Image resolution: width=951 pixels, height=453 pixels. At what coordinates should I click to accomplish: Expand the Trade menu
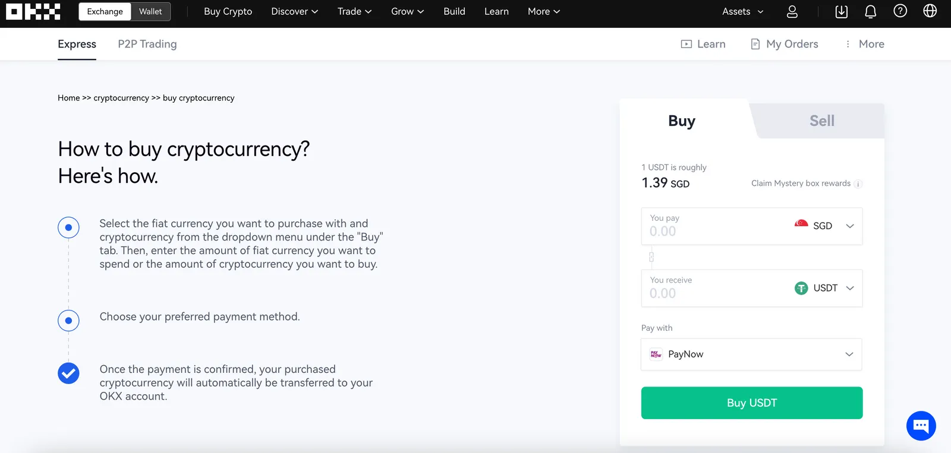click(354, 11)
